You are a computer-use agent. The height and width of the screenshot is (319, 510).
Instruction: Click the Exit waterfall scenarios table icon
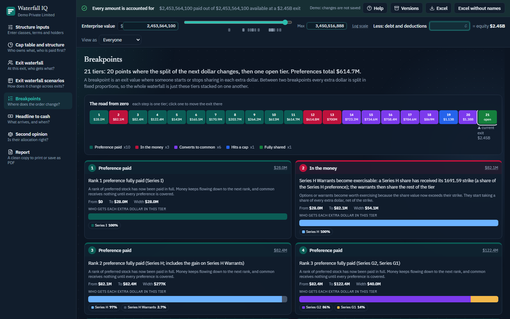(x=10, y=80)
